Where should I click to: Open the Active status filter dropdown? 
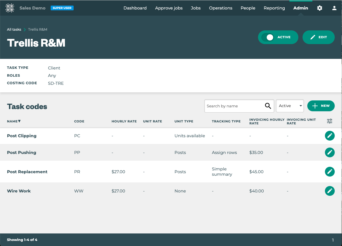coord(290,106)
